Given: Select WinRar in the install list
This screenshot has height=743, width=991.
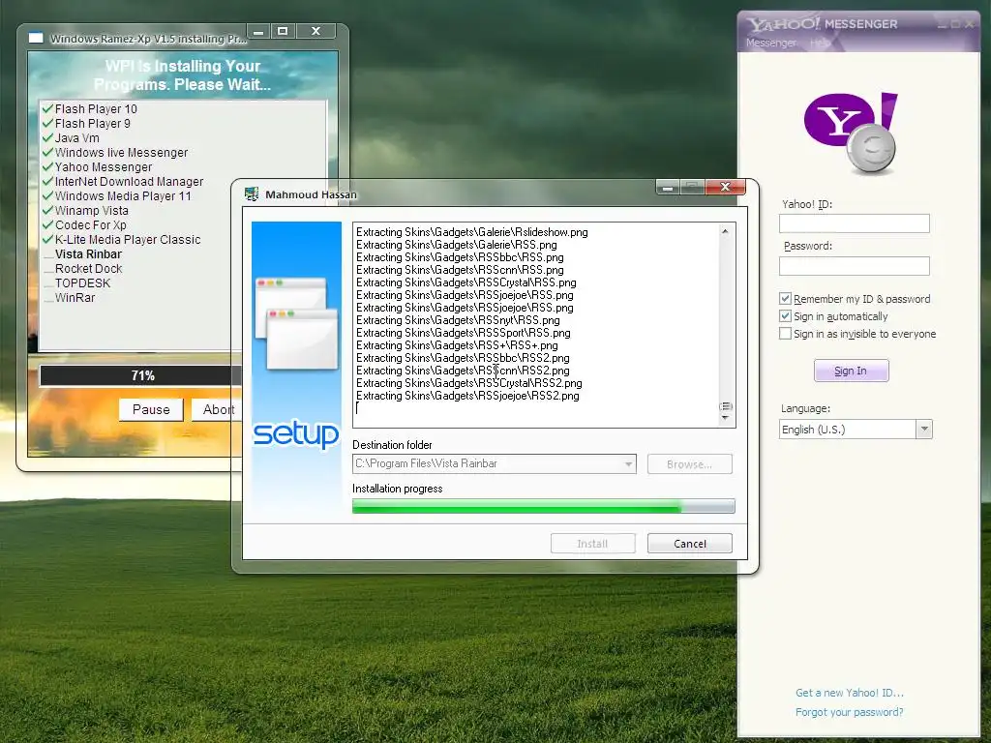Looking at the screenshot, I should (75, 298).
